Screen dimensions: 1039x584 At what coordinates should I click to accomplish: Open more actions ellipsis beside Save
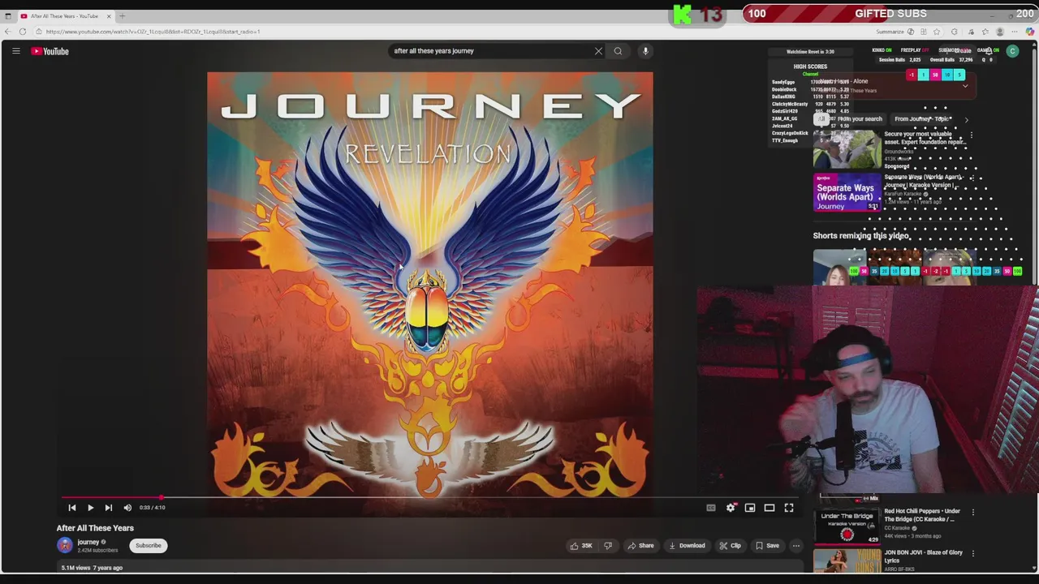(x=796, y=546)
